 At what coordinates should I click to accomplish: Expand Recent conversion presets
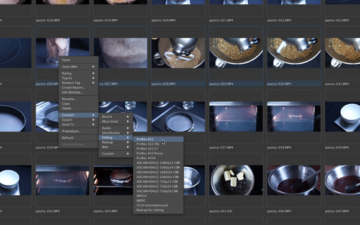(115, 117)
